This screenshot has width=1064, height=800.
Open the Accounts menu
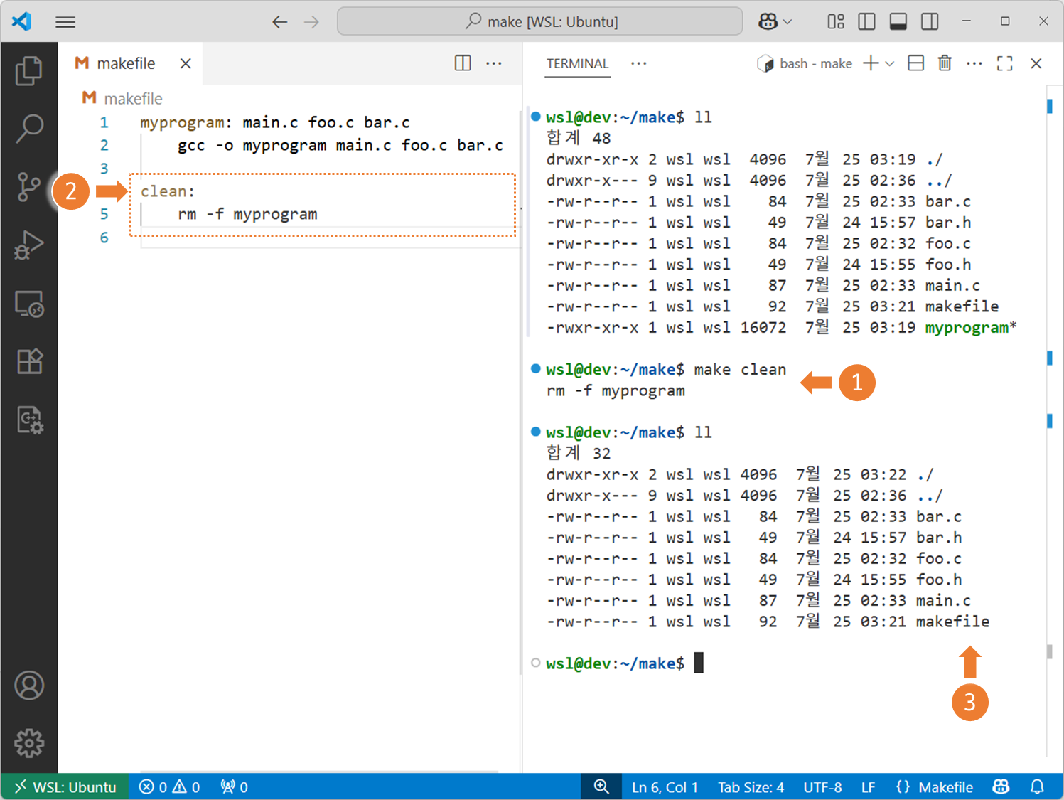[x=29, y=686]
